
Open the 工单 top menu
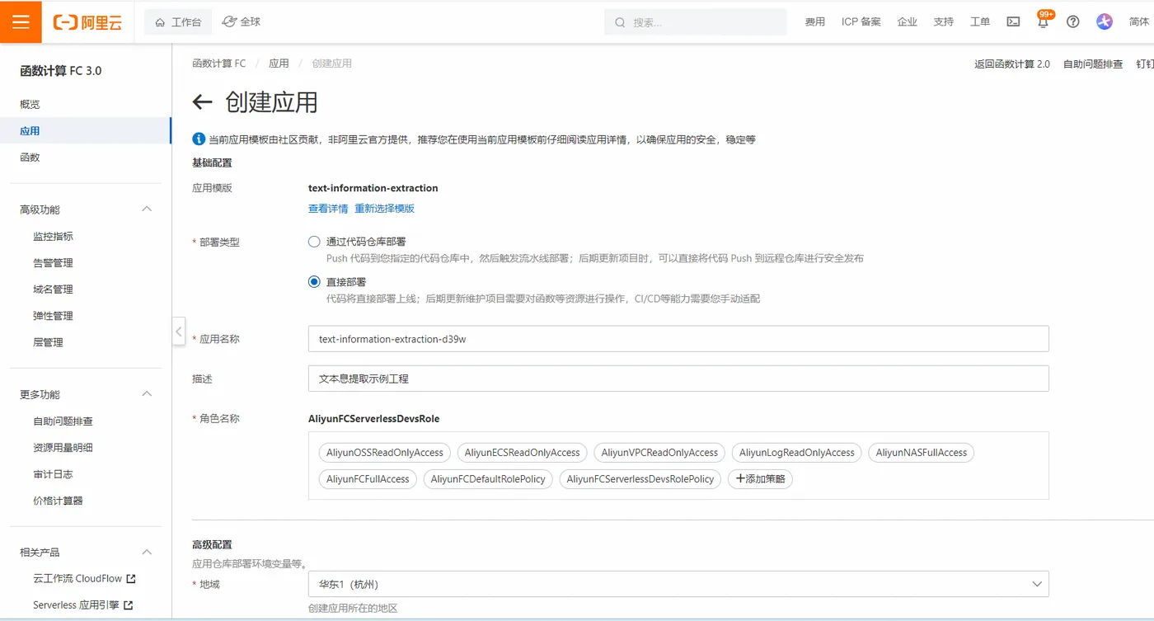tap(980, 22)
